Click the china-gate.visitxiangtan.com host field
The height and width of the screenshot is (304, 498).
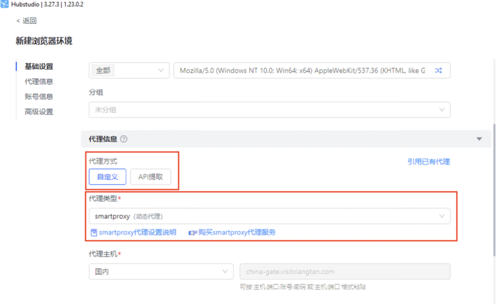(345, 271)
